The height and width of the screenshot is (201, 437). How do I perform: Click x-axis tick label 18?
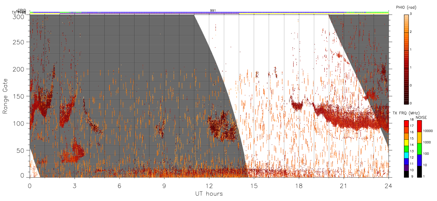(299, 185)
